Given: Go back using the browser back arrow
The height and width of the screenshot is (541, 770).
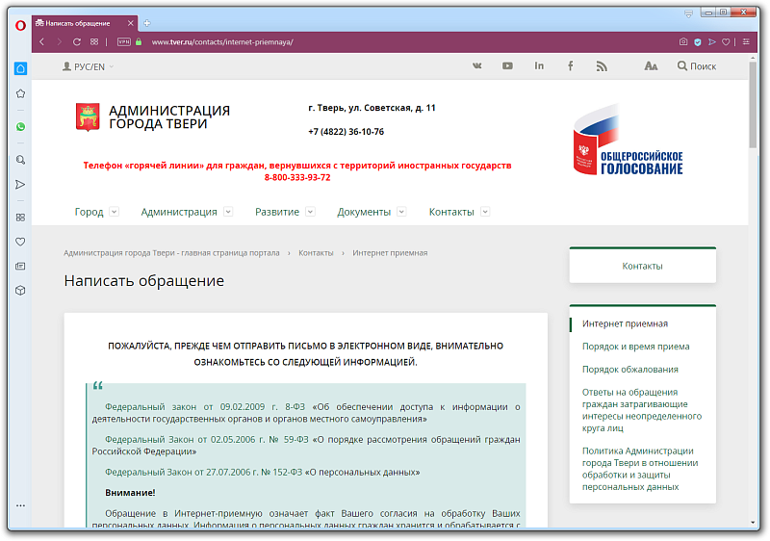Looking at the screenshot, I should click(42, 42).
